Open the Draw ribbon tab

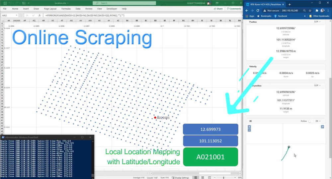(x=36, y=9)
